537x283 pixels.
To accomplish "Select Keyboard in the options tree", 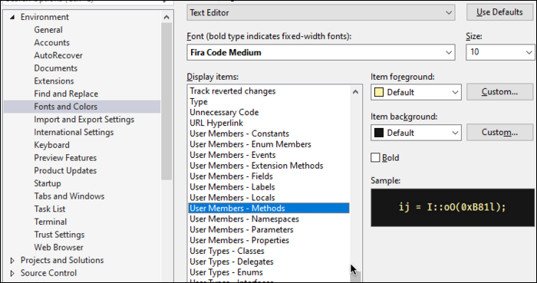I will [x=51, y=145].
